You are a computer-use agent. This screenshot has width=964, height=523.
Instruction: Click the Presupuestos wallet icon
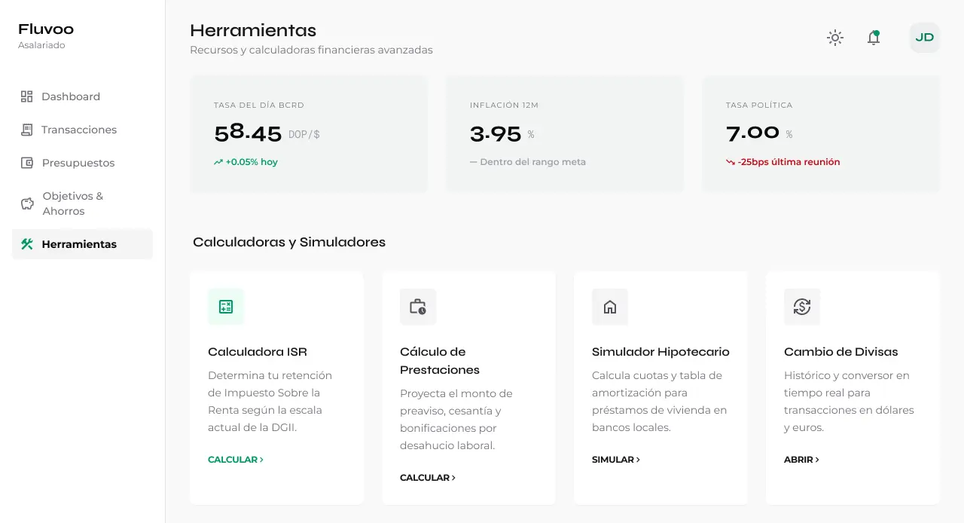(27, 163)
